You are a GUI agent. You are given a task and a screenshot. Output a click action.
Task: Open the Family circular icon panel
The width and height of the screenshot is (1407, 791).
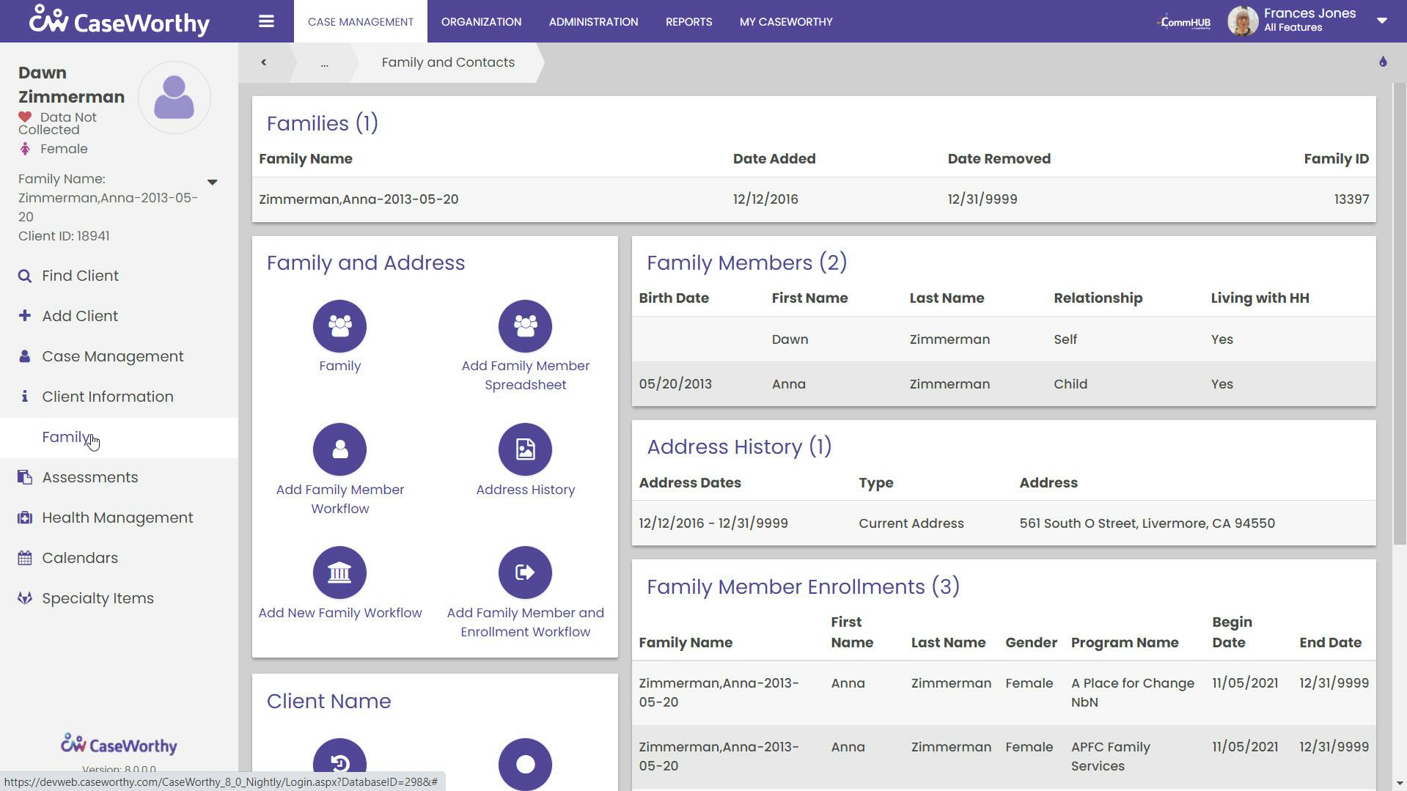coord(339,325)
